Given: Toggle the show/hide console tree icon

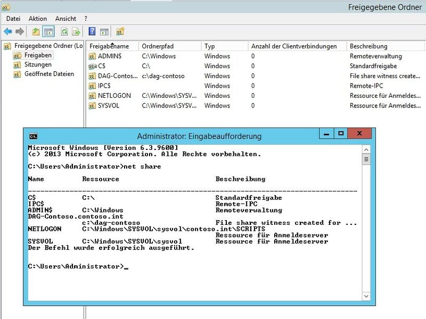Looking at the screenshot, I should coord(49,32).
